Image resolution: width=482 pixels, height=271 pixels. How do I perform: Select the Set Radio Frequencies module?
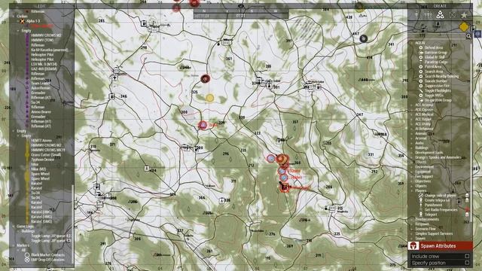441,209
